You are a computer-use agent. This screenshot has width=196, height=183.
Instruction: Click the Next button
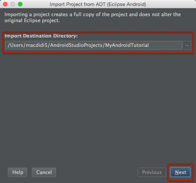click(180, 172)
